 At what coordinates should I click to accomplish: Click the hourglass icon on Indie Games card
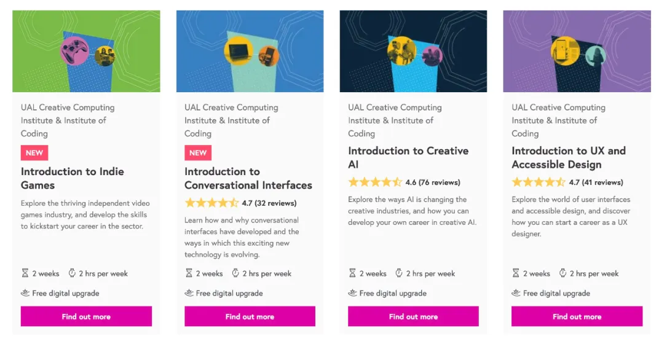tap(25, 273)
